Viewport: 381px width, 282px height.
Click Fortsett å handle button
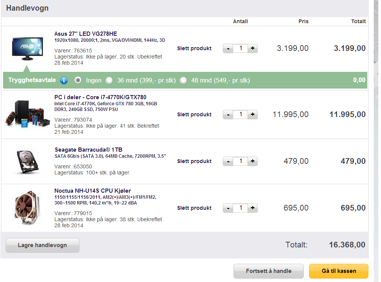pyautogui.click(x=268, y=271)
